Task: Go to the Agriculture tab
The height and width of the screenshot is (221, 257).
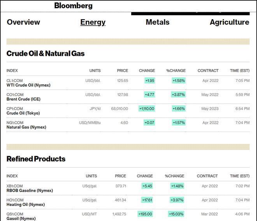Action: pyautogui.click(x=229, y=22)
